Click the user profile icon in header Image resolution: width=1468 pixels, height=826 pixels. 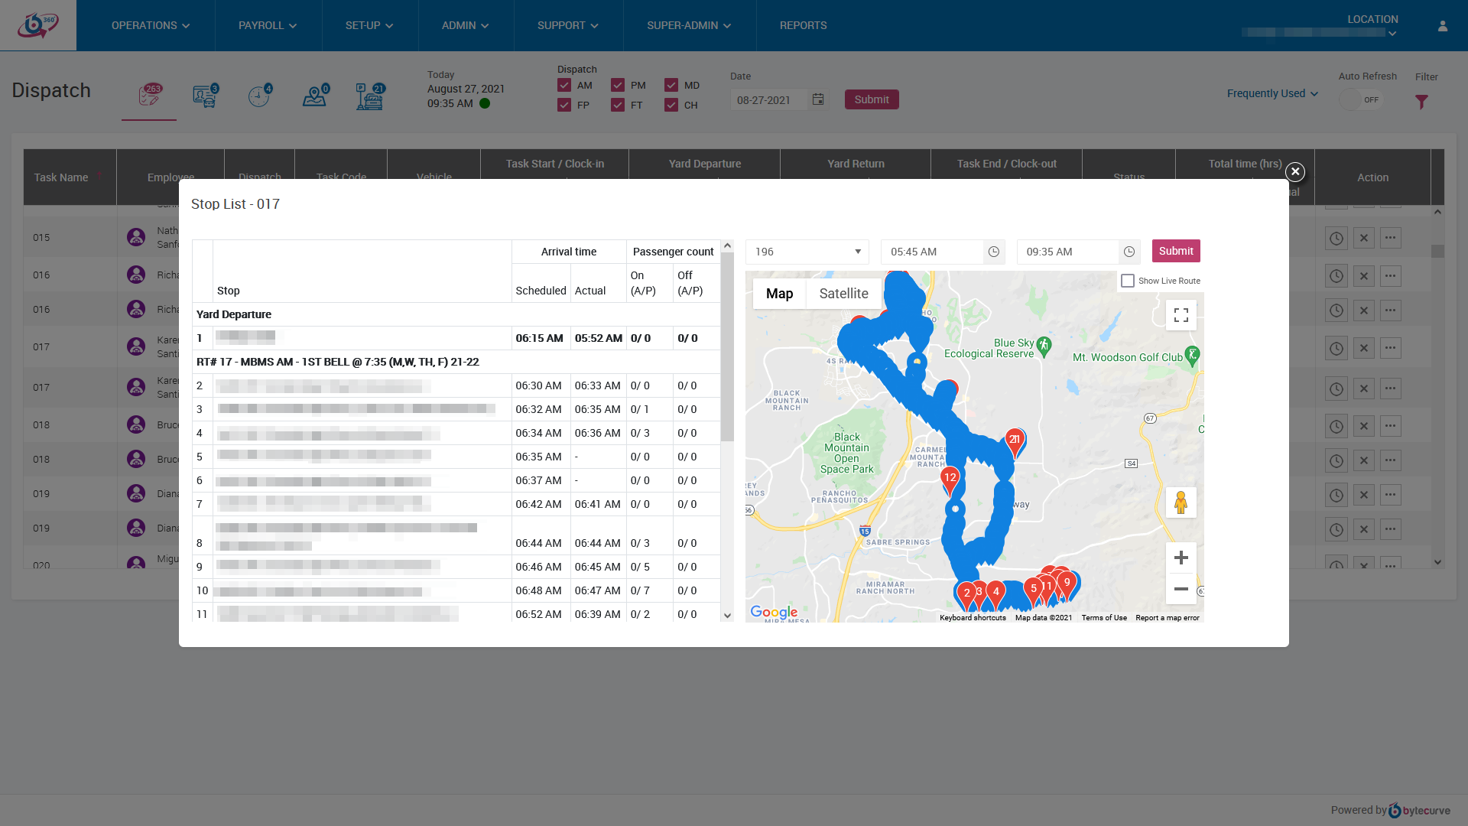point(1442,26)
